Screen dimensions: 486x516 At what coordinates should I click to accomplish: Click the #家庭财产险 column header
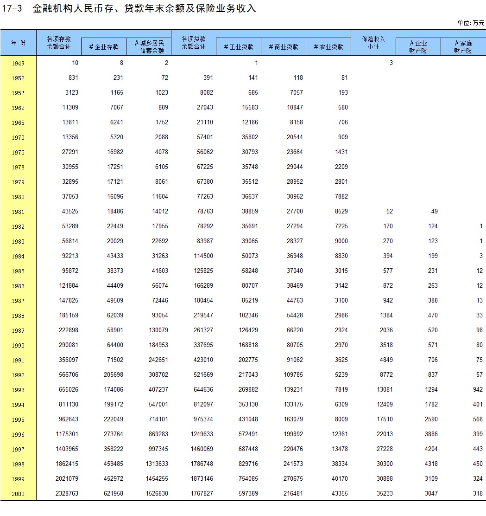click(x=463, y=47)
